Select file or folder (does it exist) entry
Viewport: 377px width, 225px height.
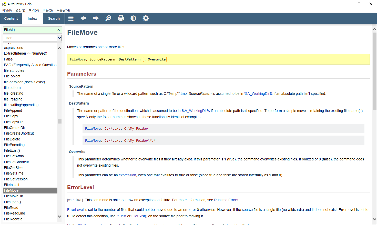(30, 82)
